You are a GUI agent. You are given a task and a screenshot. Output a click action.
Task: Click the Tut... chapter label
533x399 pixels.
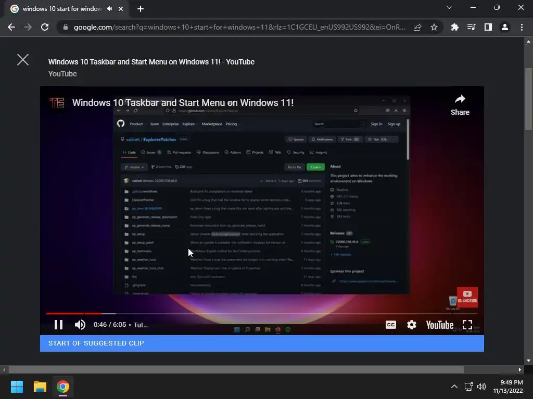(x=141, y=325)
